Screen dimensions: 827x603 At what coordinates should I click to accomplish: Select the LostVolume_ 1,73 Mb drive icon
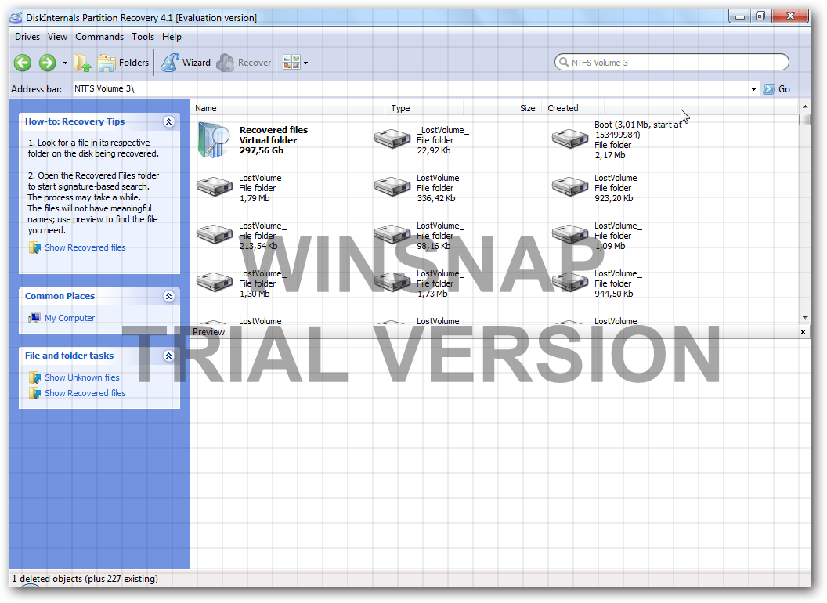coord(392,282)
